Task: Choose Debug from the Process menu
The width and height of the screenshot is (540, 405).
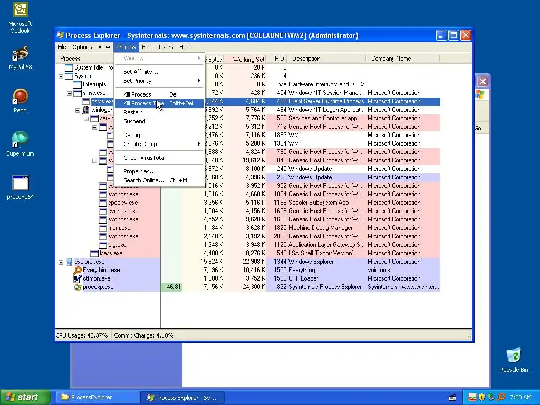Action: [159, 135]
